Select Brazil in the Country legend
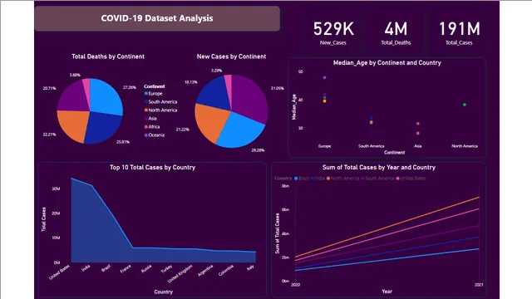 (302, 179)
